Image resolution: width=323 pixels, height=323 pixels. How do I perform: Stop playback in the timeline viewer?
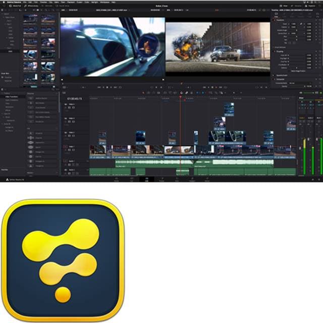pos(212,87)
